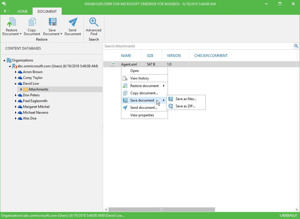Sort by the VERSION column header

point(174,56)
